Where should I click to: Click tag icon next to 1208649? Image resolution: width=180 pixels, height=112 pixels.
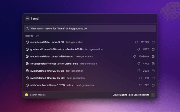pyautogui.click(x=135, y=57)
